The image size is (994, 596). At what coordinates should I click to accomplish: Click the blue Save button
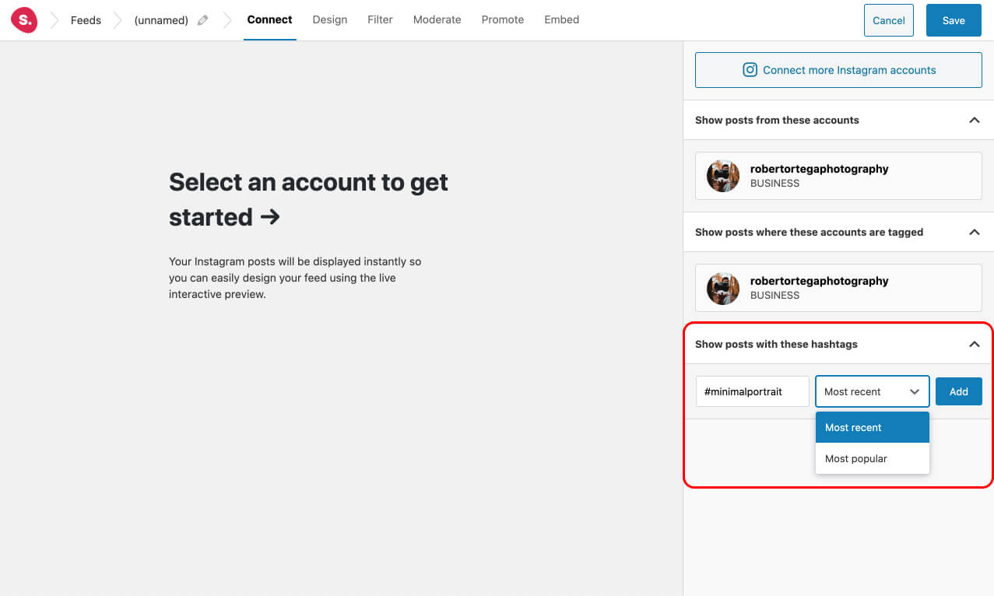(954, 20)
